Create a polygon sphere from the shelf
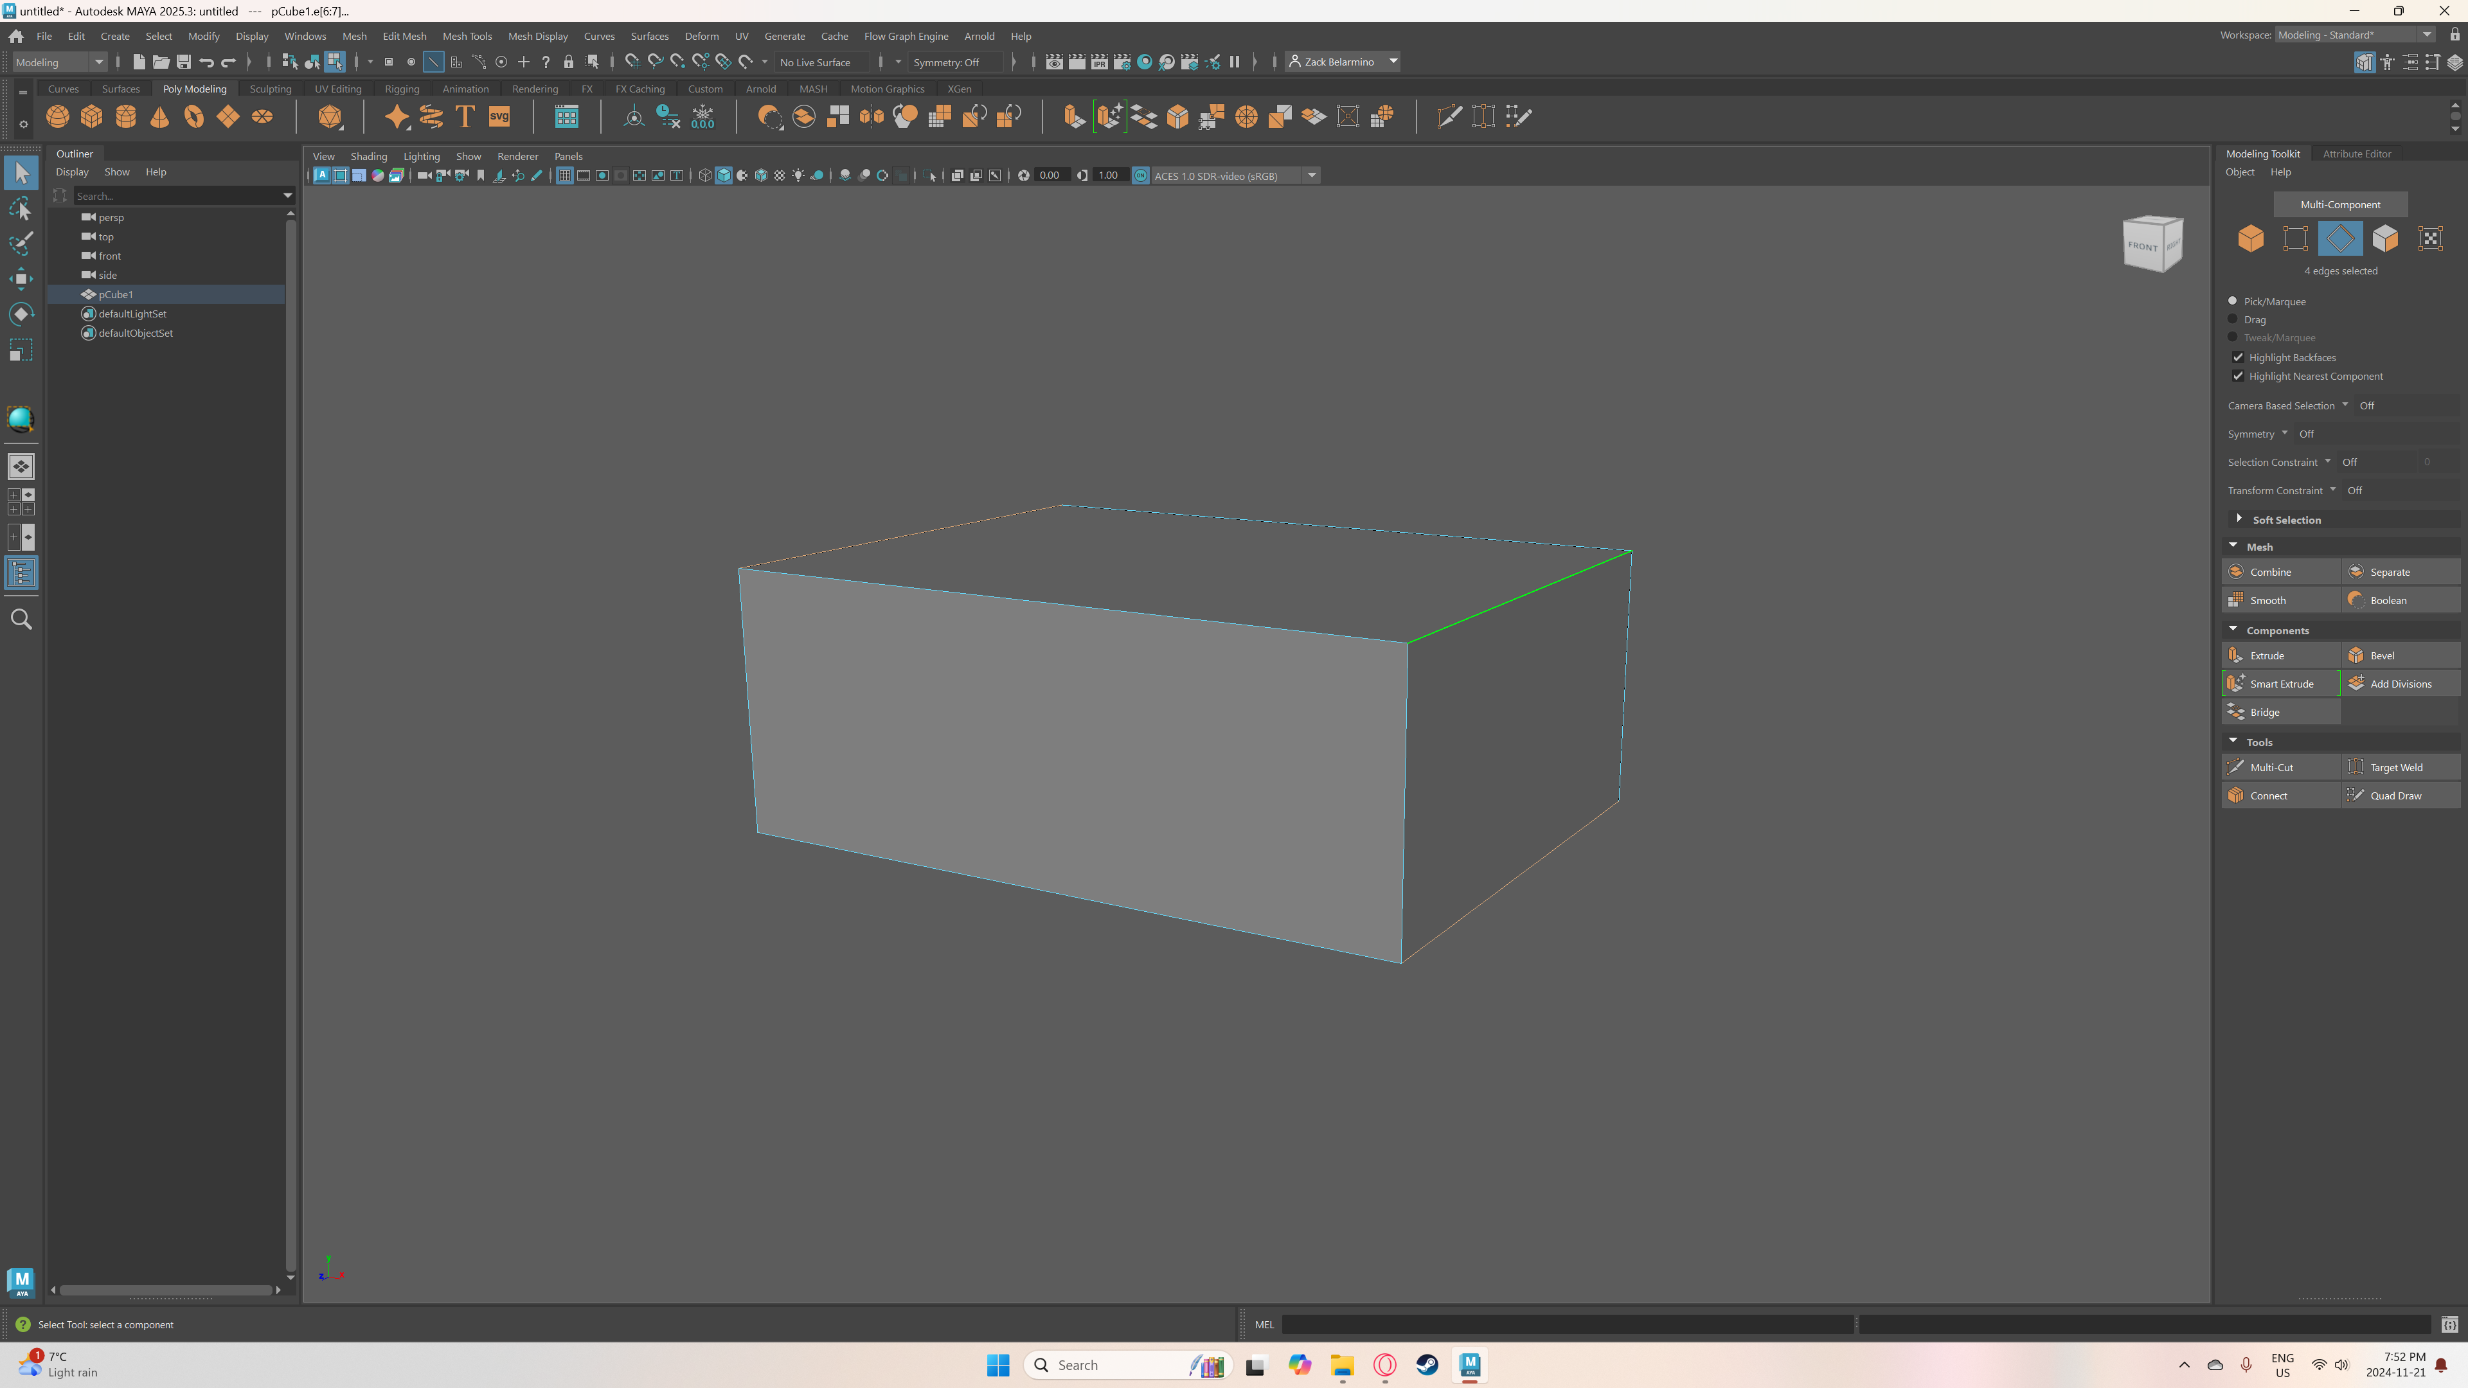2468x1388 pixels. 57,117
